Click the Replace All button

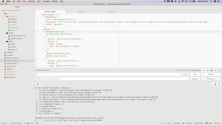(211, 79)
